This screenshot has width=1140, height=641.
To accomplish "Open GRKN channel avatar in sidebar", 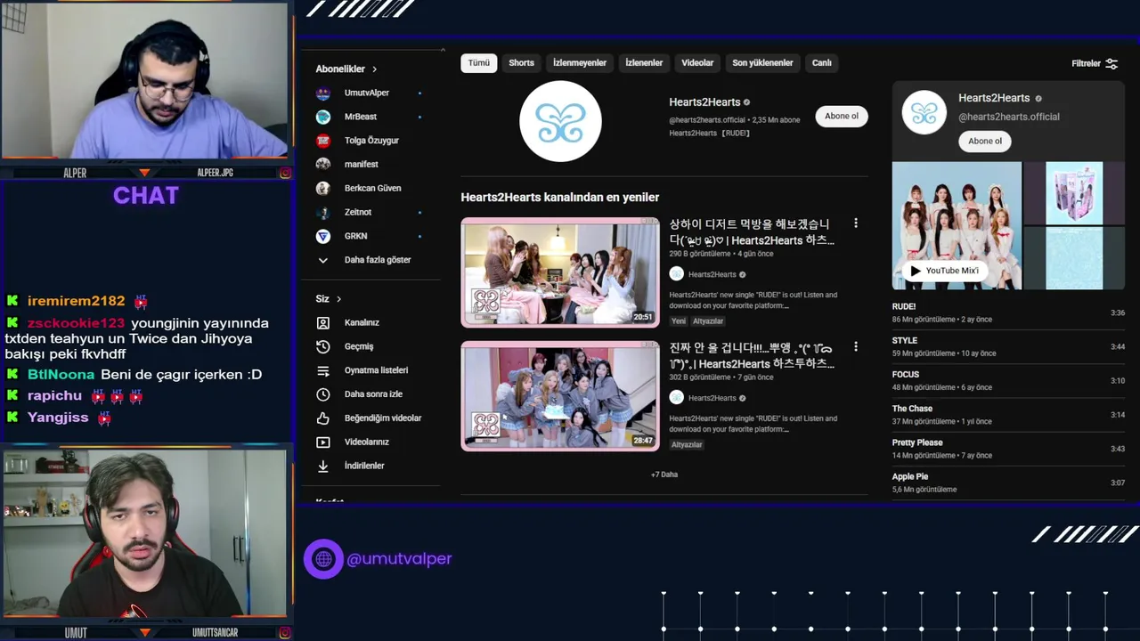I will click(323, 236).
